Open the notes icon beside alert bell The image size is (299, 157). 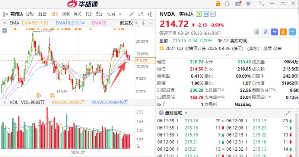[x=266, y=32]
